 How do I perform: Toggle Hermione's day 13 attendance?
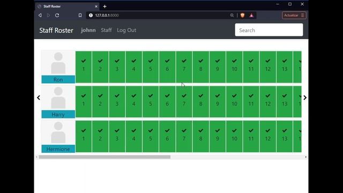285,136
